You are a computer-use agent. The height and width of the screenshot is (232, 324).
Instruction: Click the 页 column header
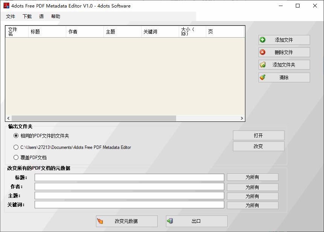pyautogui.click(x=225, y=32)
